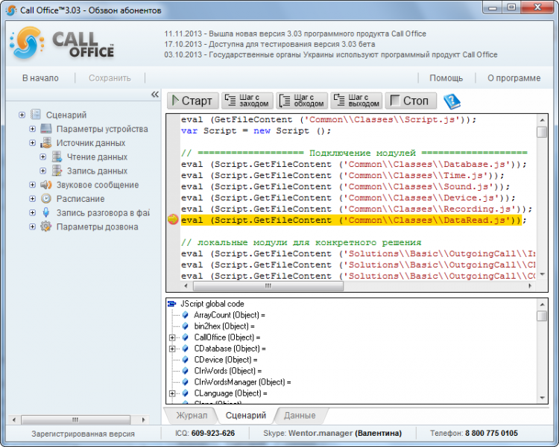Click the code editor horizontal scrollbar thumb
Screen dimensions: 559x447
click(268, 286)
